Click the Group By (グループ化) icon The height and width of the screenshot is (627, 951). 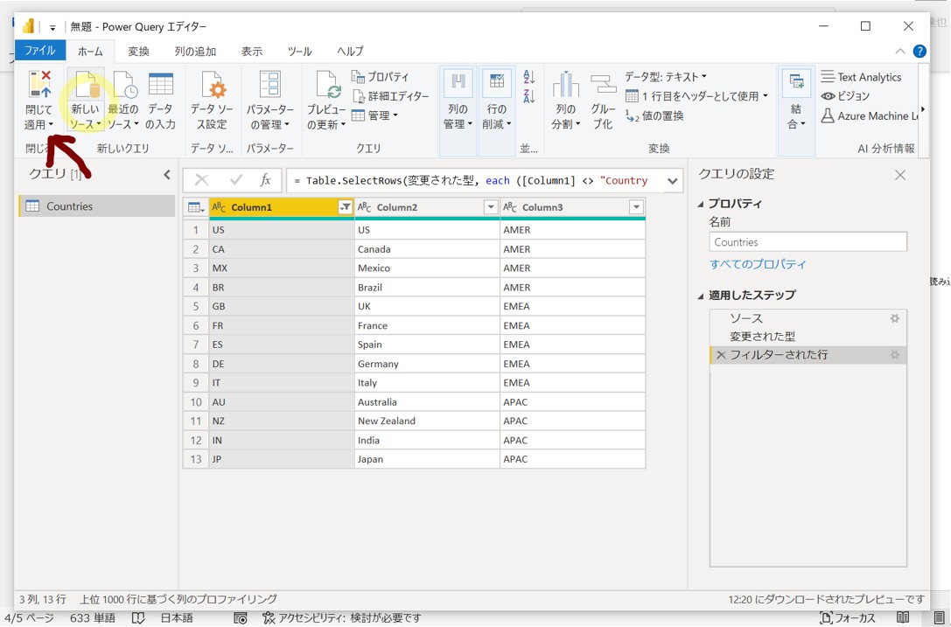click(x=604, y=84)
